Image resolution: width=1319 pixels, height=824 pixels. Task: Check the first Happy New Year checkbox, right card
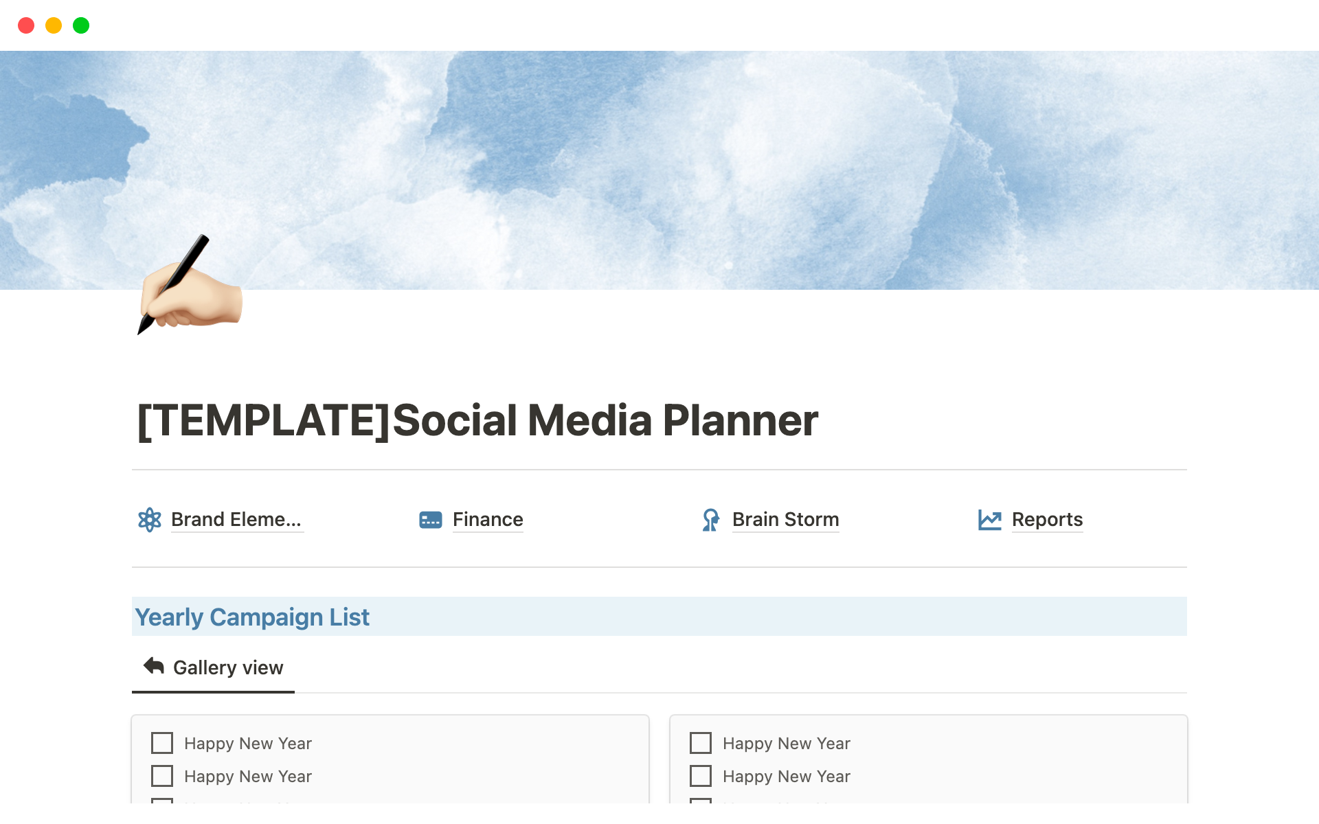[x=700, y=743]
